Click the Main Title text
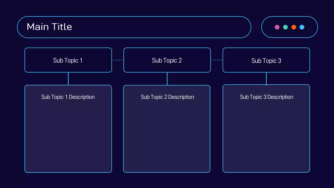The height and width of the screenshot is (188, 334). [x=49, y=27]
